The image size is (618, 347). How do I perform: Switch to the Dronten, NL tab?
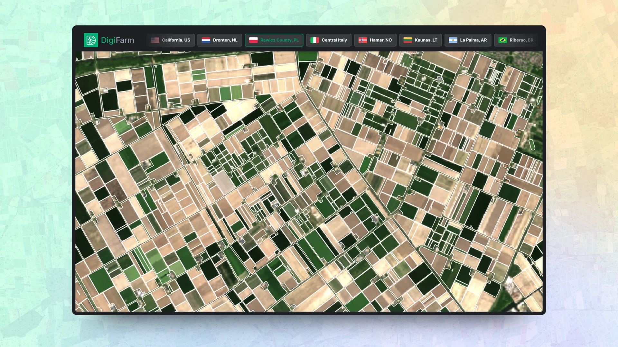pyautogui.click(x=220, y=40)
